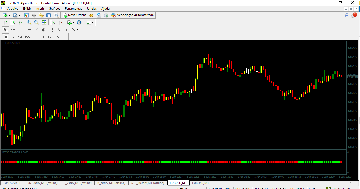
Task: Open the virtual hosting cloud icon
Action: coord(99,15)
